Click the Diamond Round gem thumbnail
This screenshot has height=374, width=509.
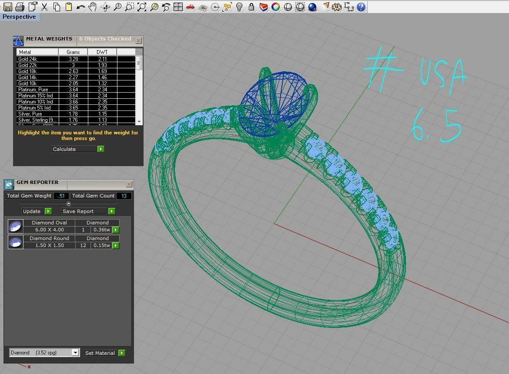click(15, 242)
